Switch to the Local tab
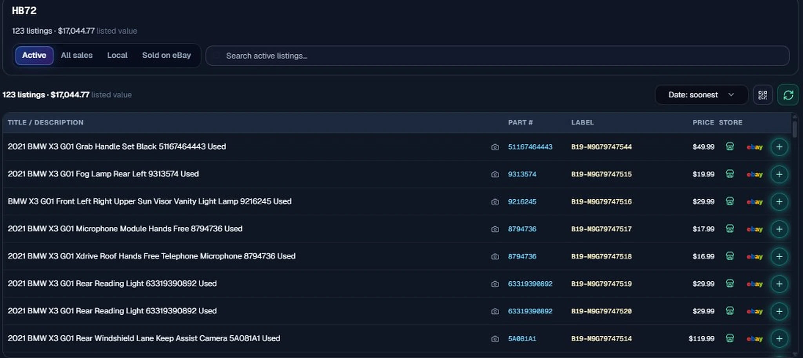 click(x=117, y=55)
